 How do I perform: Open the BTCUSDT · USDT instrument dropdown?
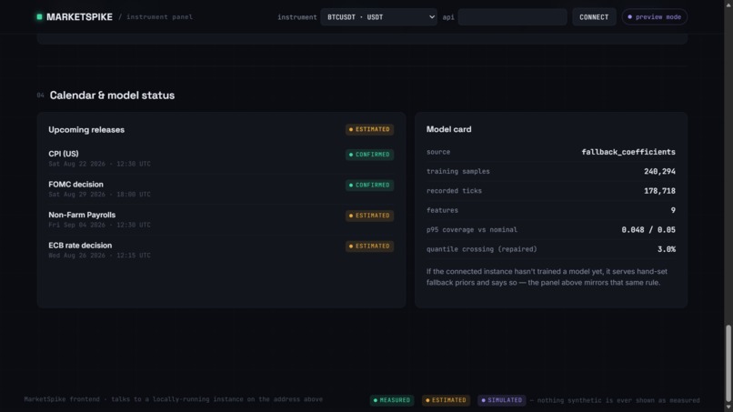378,17
